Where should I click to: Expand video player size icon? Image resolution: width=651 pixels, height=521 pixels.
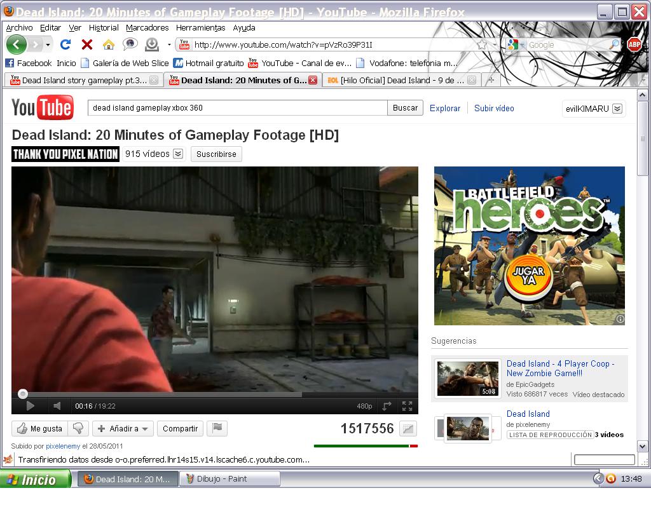(387, 406)
